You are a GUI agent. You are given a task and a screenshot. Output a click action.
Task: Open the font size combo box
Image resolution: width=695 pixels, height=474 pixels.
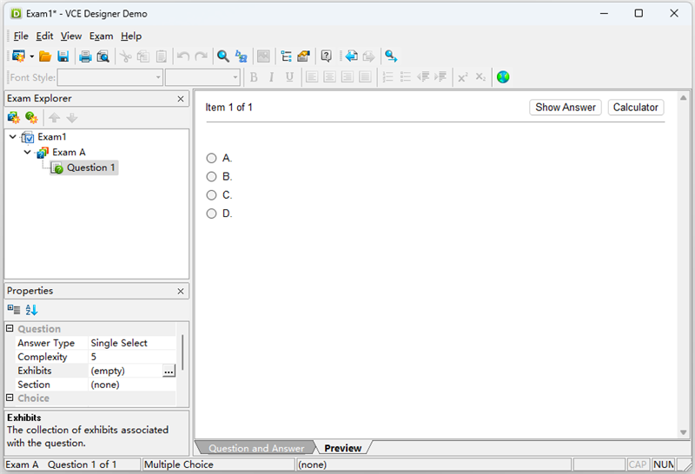(x=202, y=77)
